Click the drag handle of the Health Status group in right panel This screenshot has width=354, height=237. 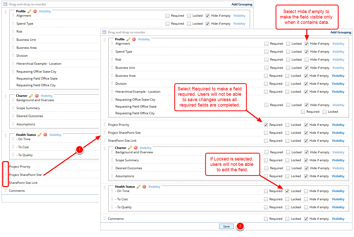[105, 187]
